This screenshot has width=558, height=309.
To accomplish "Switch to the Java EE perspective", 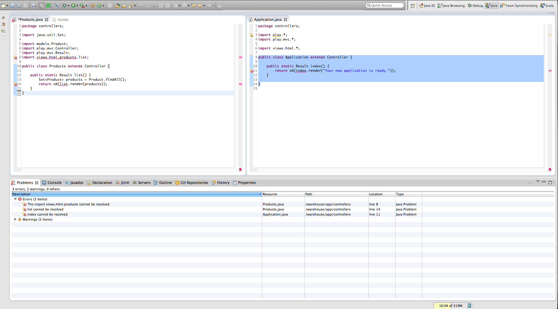I will [x=427, y=6].
